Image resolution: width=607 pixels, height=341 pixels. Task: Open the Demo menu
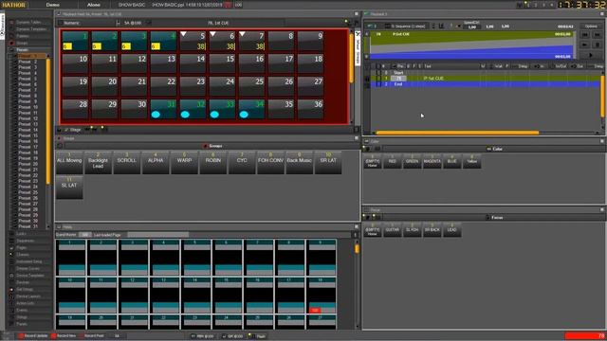pyautogui.click(x=53, y=5)
